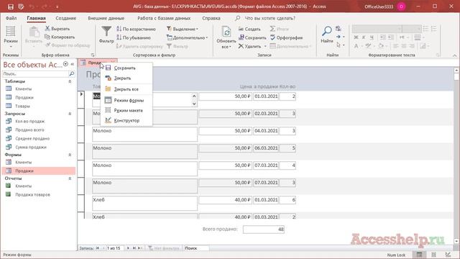
Task: Switch to Form view icon in status bar
Action: coord(420,255)
